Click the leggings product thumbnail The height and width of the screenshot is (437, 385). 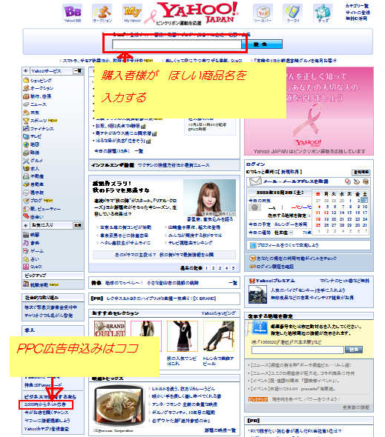point(219,336)
